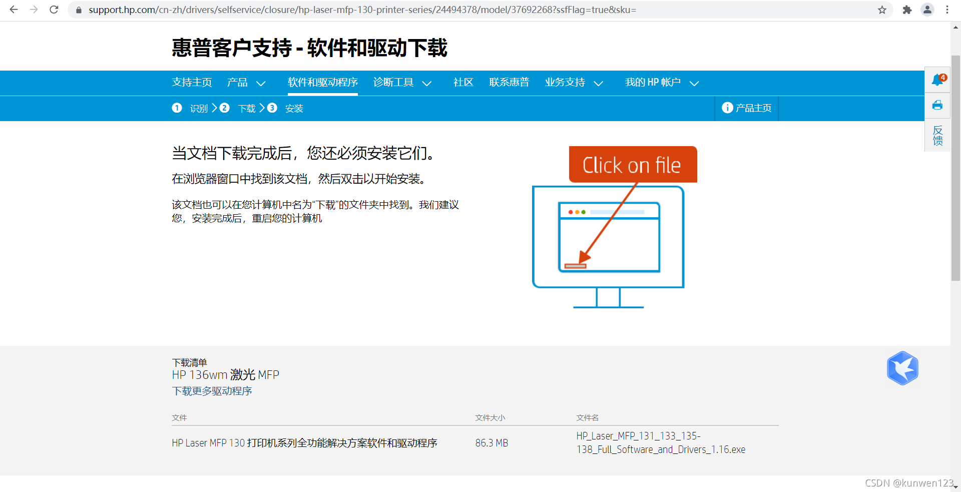The height and width of the screenshot is (492, 961).
Task: Go to 支持主页 in navigation
Action: tap(192, 83)
